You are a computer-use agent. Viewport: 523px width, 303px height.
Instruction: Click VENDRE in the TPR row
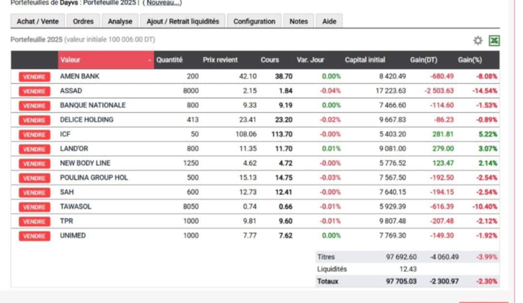[x=34, y=221]
